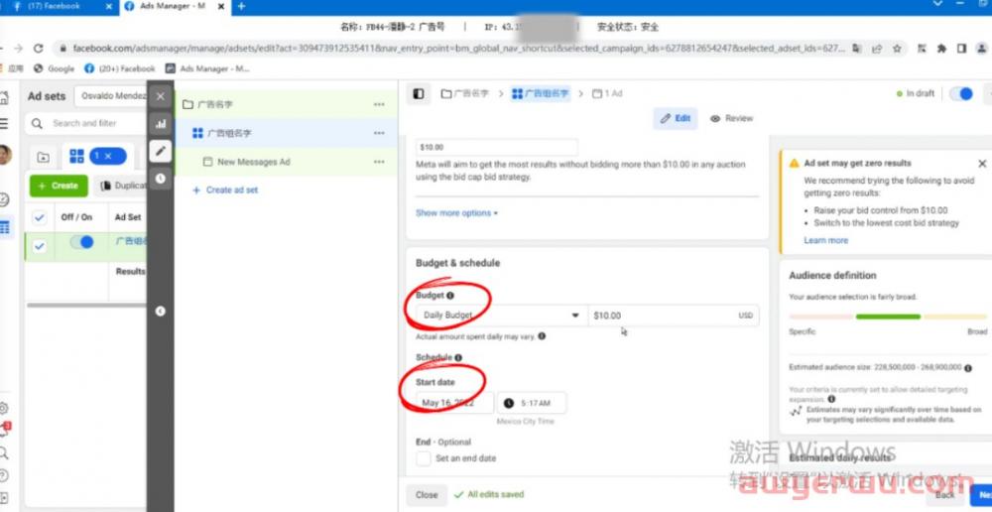Click the browser address bar URL
This screenshot has height=512, width=992.
458,48
